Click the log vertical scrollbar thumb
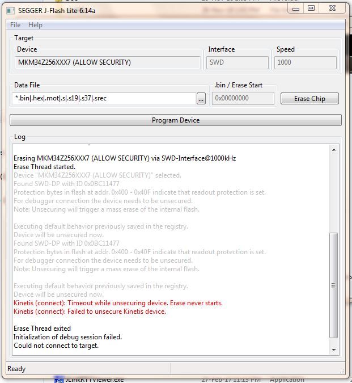The width and height of the screenshot is (352, 383). coord(334,285)
